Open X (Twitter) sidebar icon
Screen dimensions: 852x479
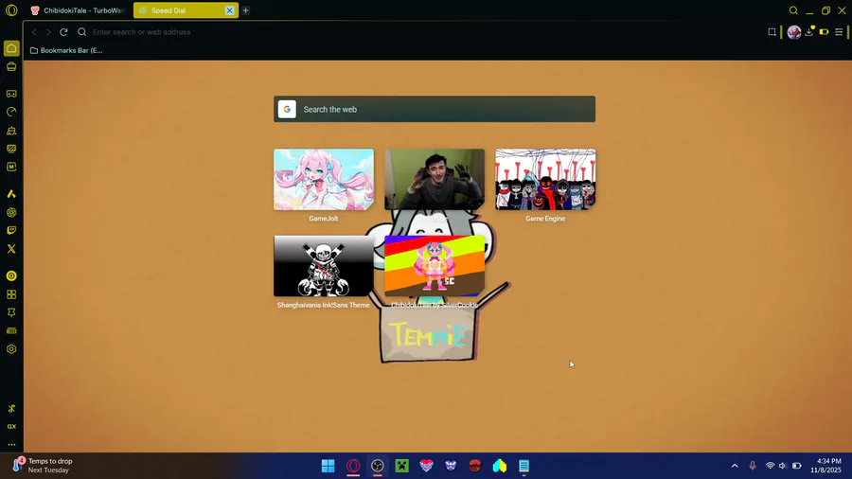click(x=11, y=249)
